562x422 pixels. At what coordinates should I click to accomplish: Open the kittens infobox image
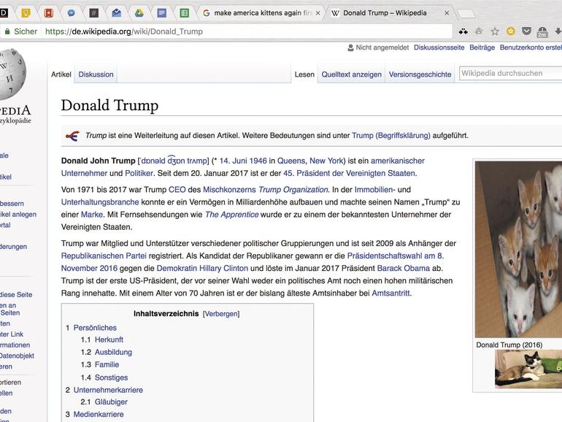(519, 249)
